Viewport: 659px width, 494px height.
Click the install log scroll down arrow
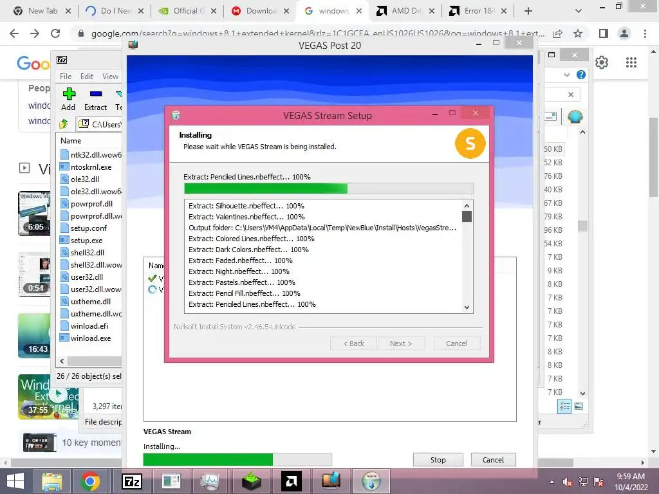[467, 307]
